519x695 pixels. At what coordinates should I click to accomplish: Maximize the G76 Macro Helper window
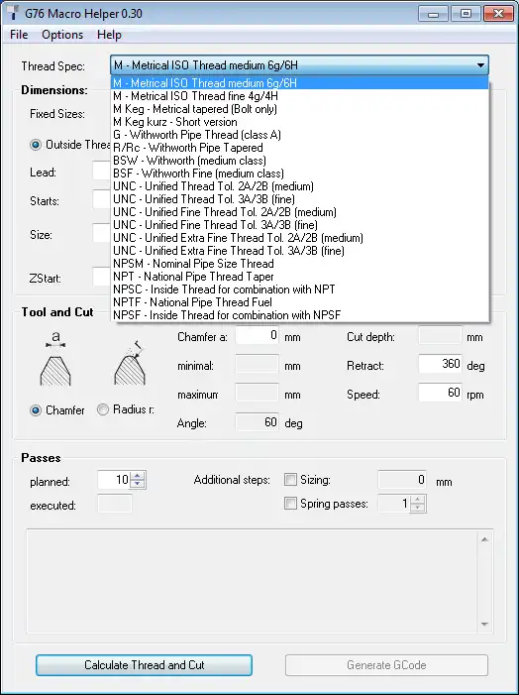click(x=466, y=14)
